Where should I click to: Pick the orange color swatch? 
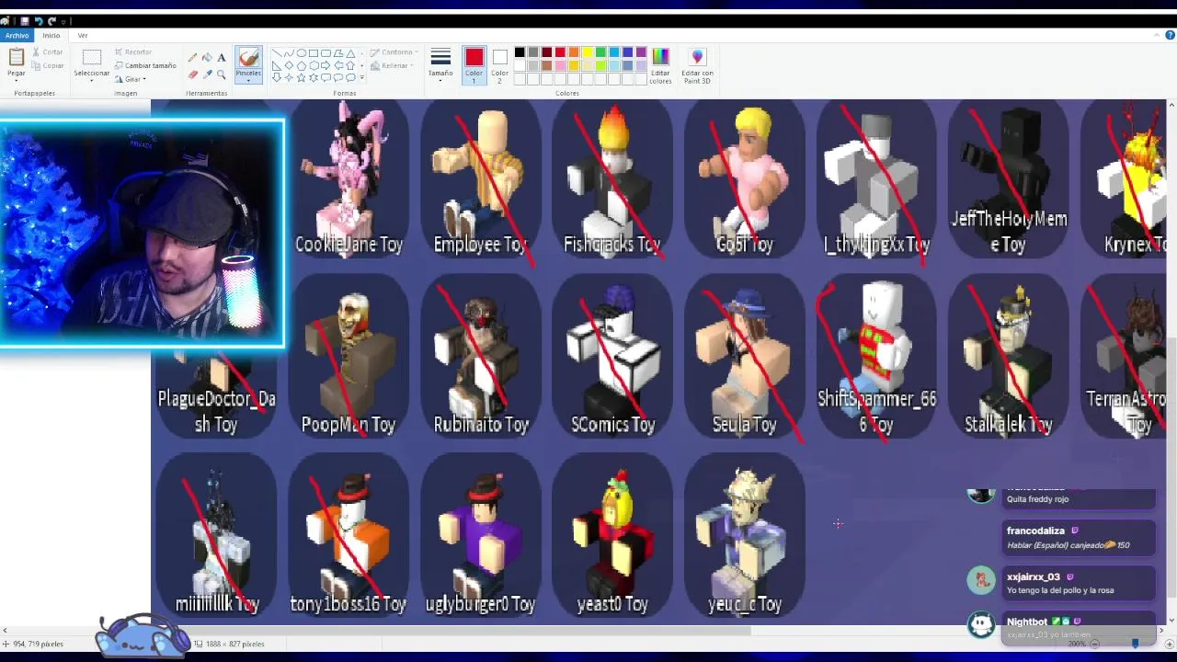pos(574,52)
